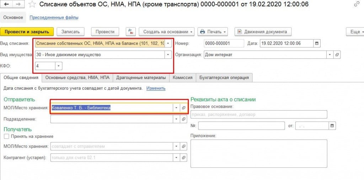Expand sender МОЛ/Место хранения dropdown
Image resolution: width=364 pixels, height=180 pixels.
pyautogui.click(x=176, y=108)
